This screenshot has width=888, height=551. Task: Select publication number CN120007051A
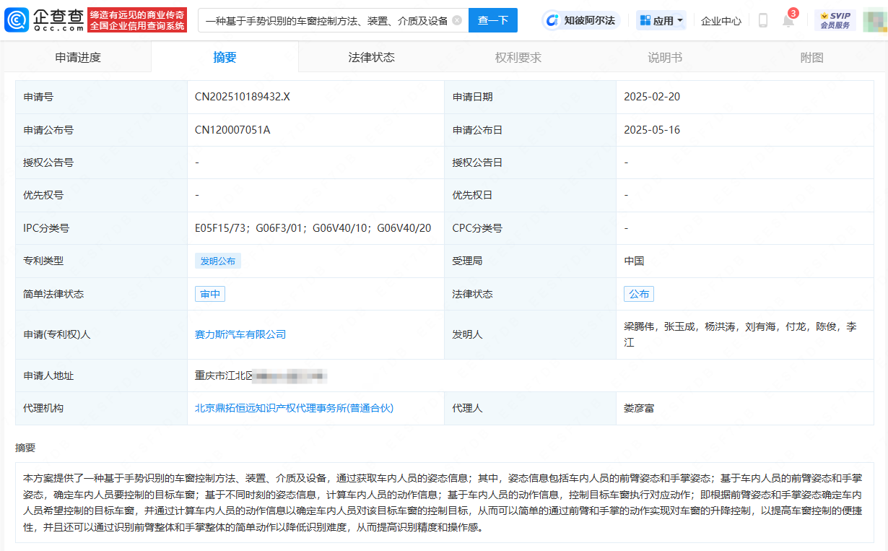coord(232,130)
